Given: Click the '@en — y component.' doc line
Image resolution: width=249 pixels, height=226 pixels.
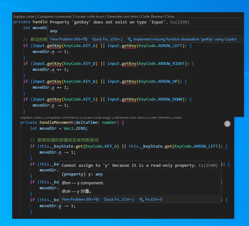Looking at the screenshot, I should click(83, 183).
